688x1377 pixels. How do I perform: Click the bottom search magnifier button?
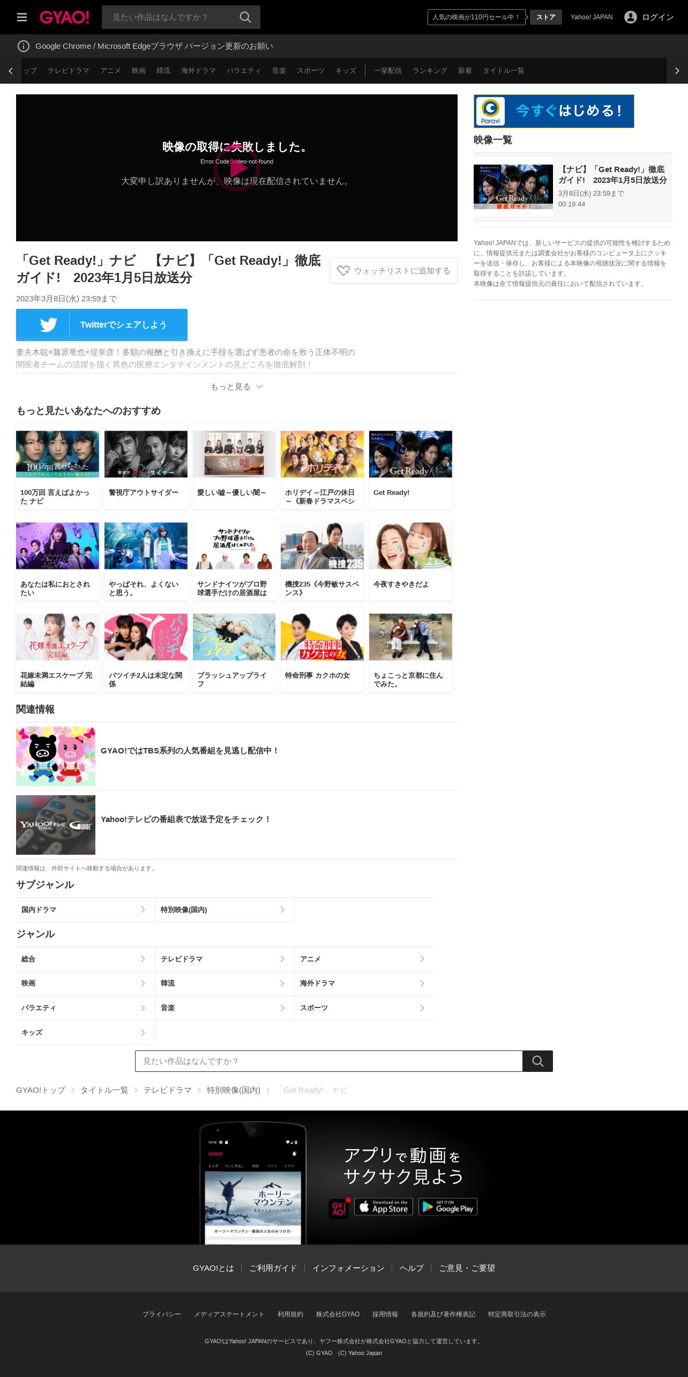[x=538, y=1061]
